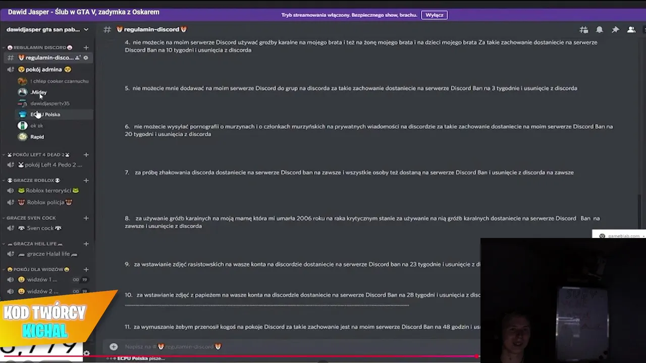Click the video title Dawid Jasper - Ślub w GTA V
The width and height of the screenshot is (646, 363).
pos(84,12)
